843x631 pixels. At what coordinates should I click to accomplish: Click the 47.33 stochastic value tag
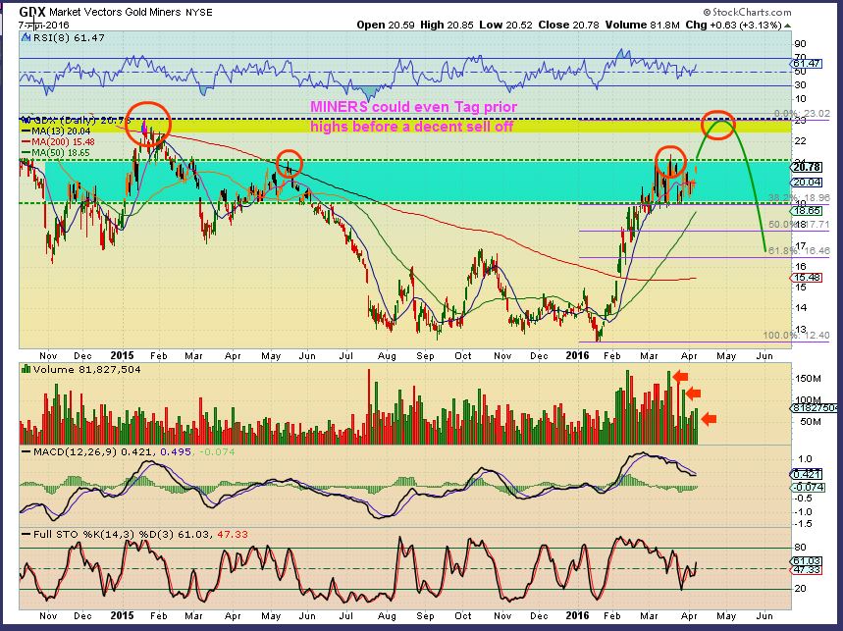pyautogui.click(x=807, y=569)
